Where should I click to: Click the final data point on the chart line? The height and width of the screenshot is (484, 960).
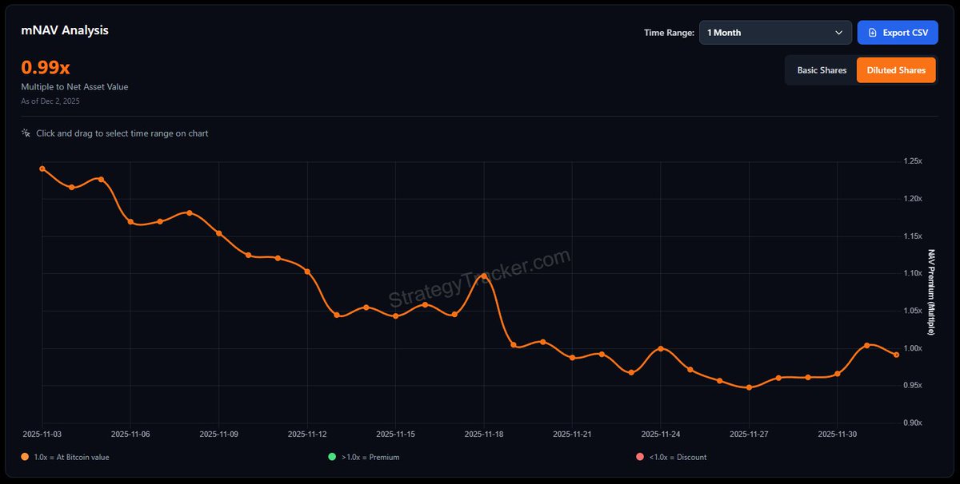point(896,355)
